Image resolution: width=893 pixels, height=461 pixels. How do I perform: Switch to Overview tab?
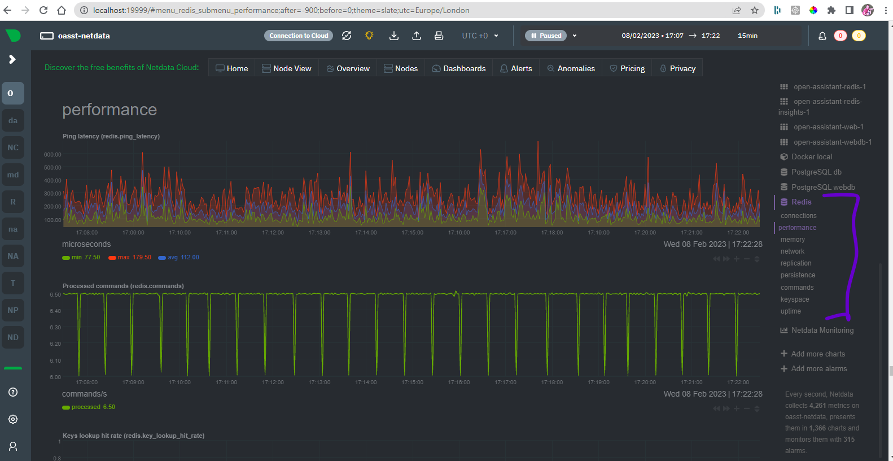coord(348,68)
